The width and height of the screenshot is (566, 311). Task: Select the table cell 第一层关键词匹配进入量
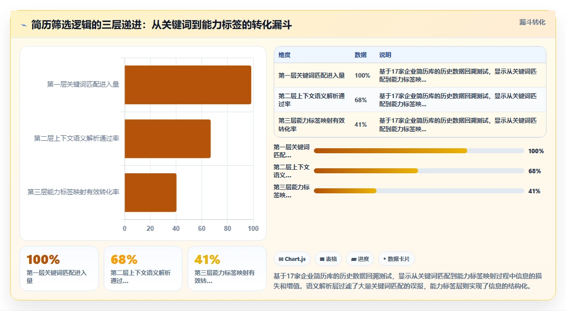pyautogui.click(x=311, y=76)
